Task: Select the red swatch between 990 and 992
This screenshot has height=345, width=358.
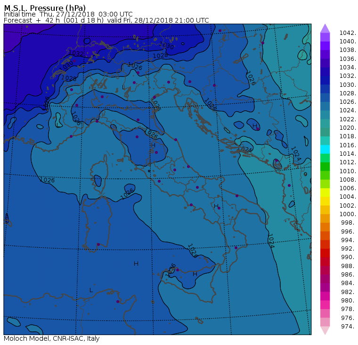Action: click(325, 253)
